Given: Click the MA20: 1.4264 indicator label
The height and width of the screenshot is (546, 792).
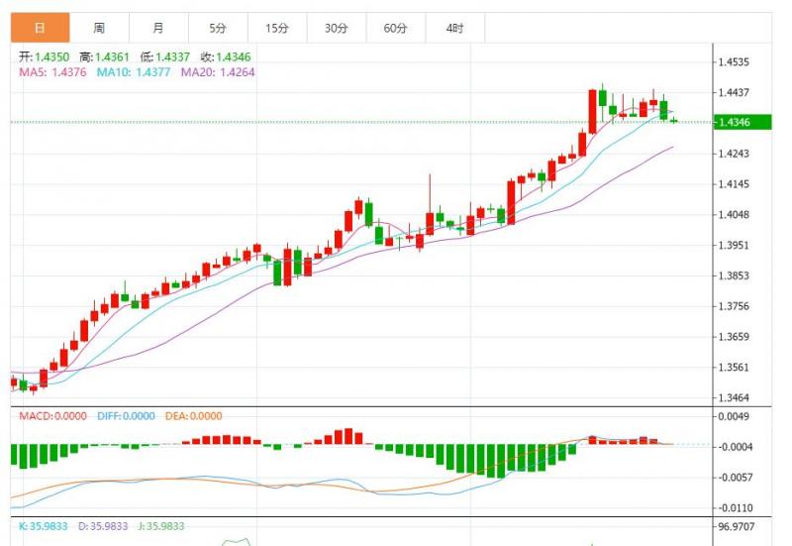Looking at the screenshot, I should [218, 72].
